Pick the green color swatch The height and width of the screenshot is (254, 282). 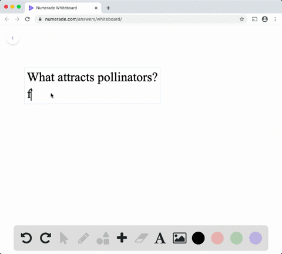point(237,238)
